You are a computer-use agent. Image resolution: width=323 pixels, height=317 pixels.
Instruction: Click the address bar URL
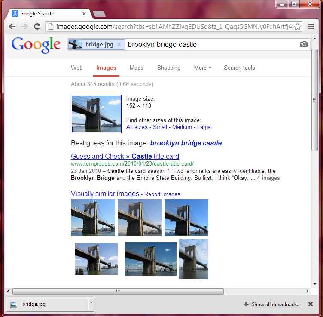[x=174, y=27]
